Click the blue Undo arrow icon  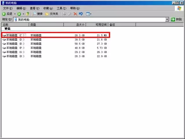(81, 14)
